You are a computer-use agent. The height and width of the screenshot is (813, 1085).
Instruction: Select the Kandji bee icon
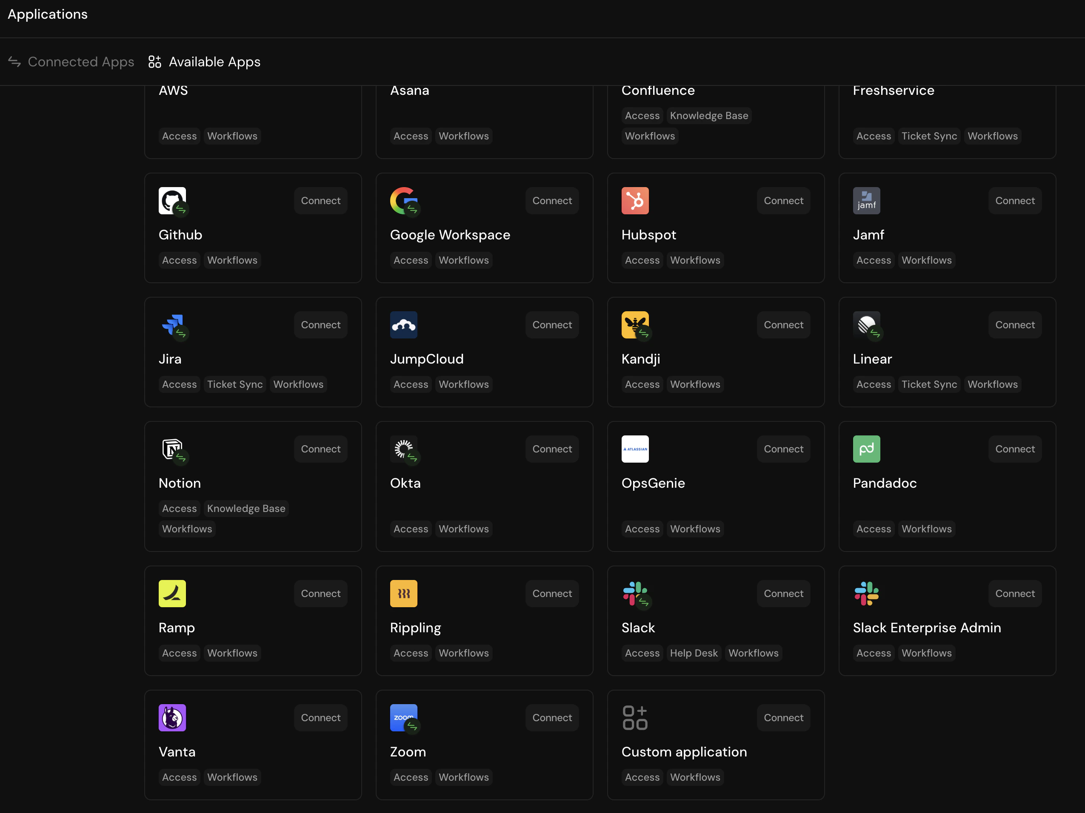(635, 325)
